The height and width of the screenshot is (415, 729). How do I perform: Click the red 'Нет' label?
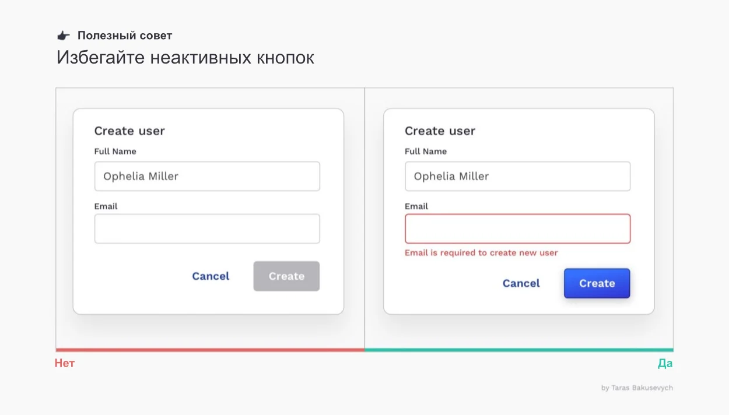click(x=65, y=364)
